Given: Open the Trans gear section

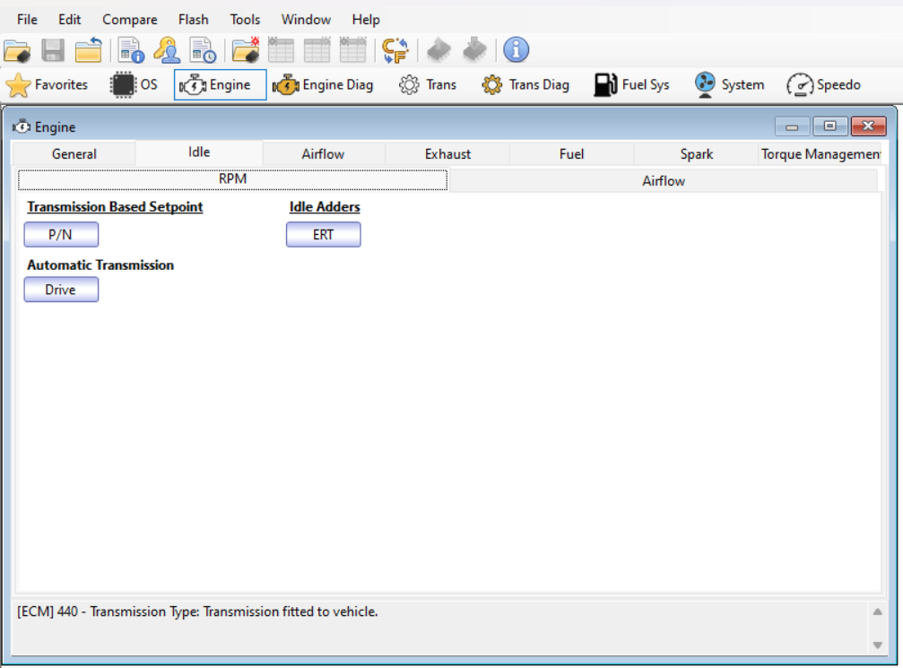Looking at the screenshot, I should [428, 85].
